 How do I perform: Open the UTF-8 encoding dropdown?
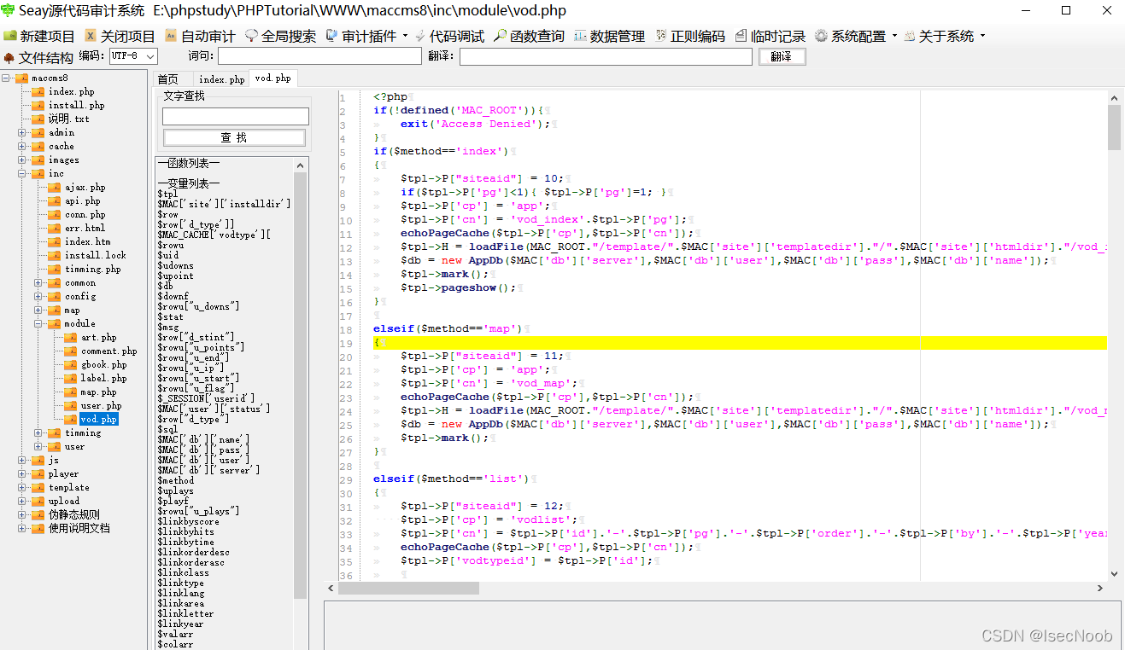coord(133,56)
